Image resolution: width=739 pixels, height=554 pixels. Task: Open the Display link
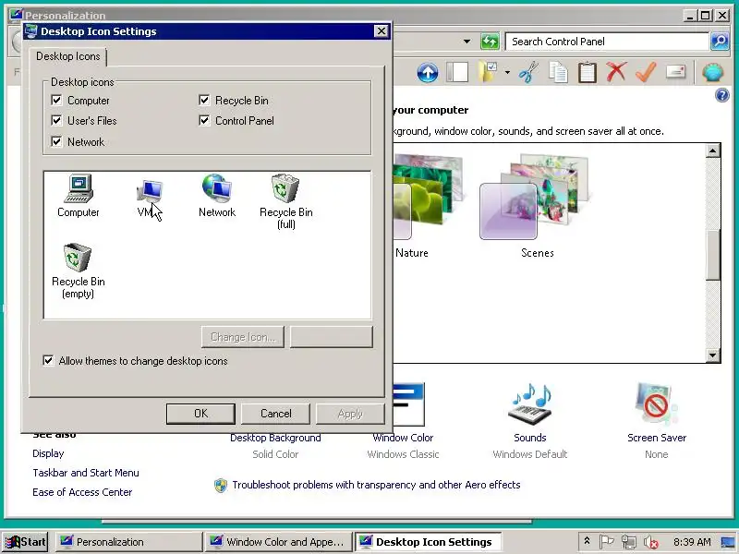(x=48, y=453)
